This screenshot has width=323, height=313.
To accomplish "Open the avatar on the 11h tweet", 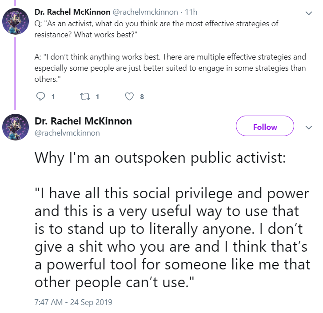I will point(16,21).
